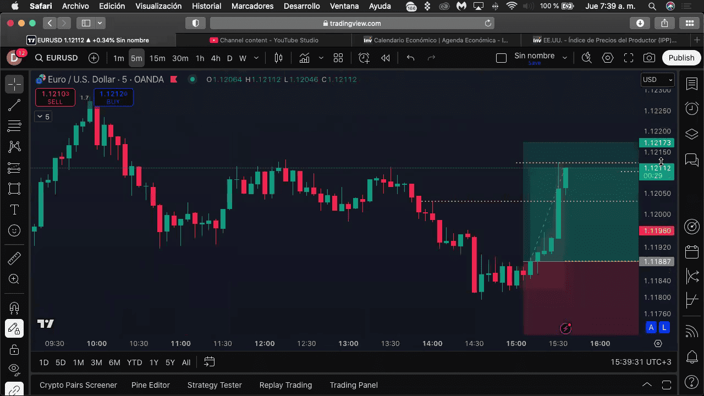Click the 1.12173 green price label

pos(656,143)
